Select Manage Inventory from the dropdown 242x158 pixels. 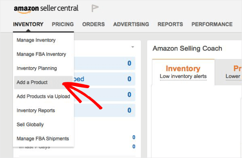pyautogui.click(x=36, y=40)
